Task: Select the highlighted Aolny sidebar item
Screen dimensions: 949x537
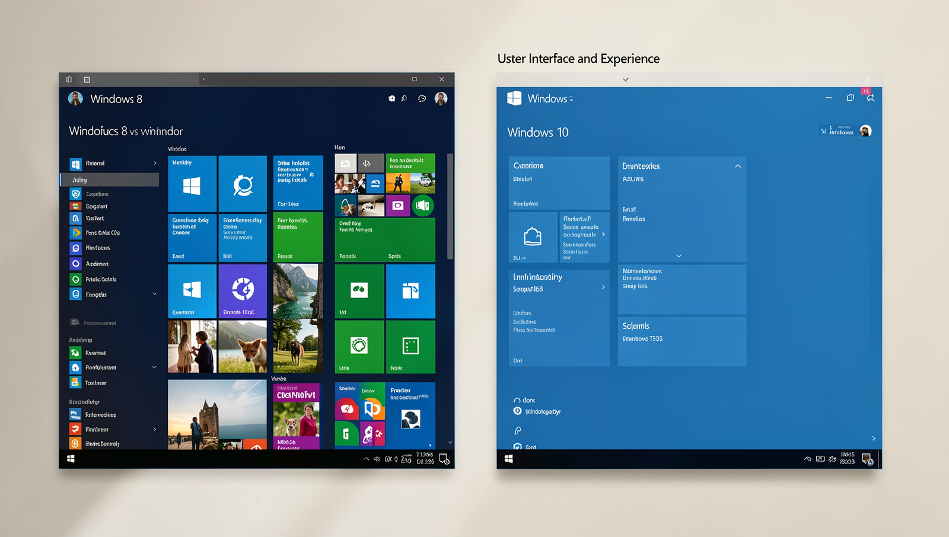Action: (110, 180)
